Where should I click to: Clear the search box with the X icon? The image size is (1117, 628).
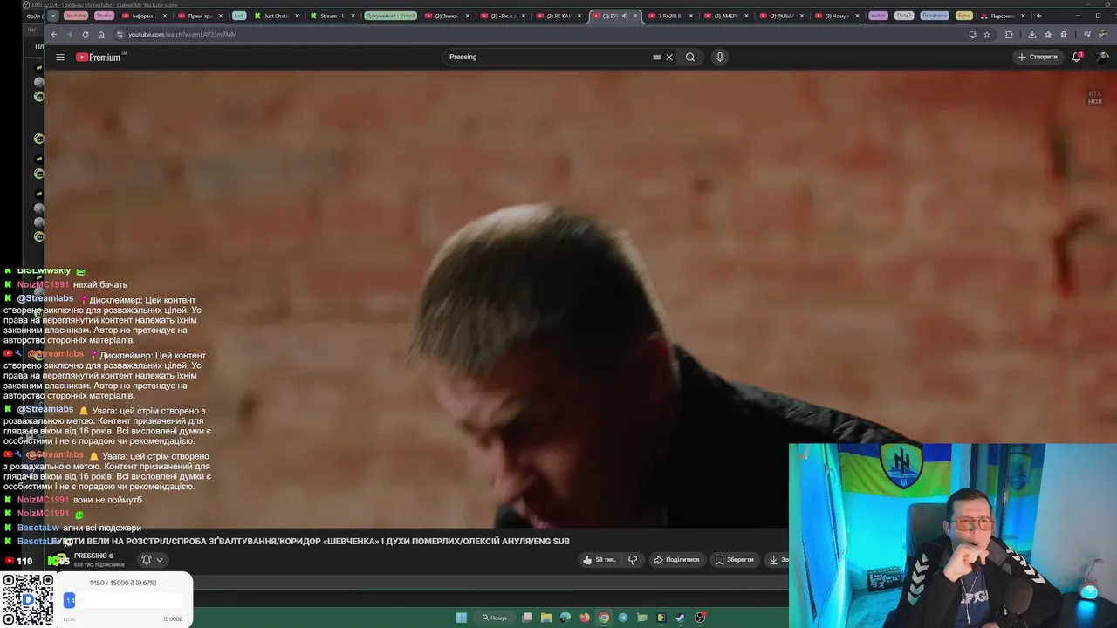(669, 57)
